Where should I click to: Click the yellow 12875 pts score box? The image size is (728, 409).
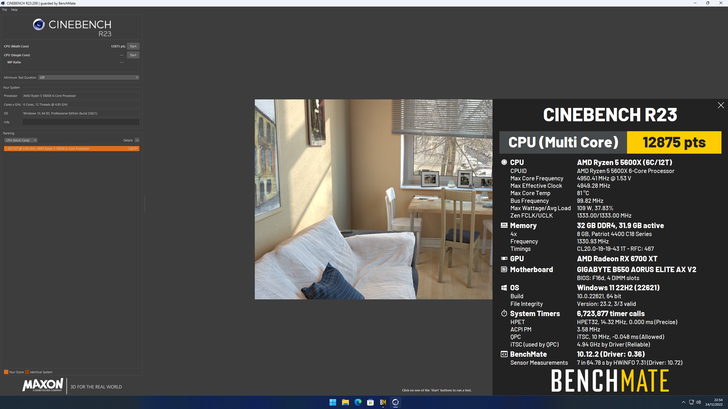click(674, 142)
